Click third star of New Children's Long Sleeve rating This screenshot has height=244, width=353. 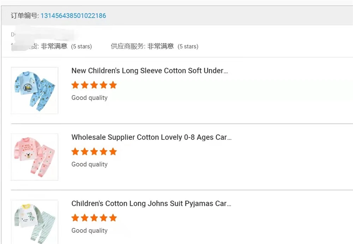(x=94, y=85)
